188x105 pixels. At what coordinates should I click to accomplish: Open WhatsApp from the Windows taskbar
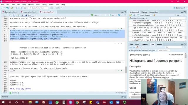coord(57,102)
